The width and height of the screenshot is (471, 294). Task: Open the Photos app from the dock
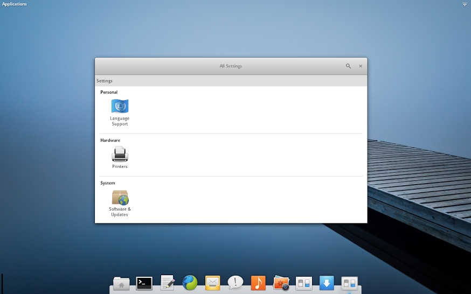pyautogui.click(x=281, y=283)
